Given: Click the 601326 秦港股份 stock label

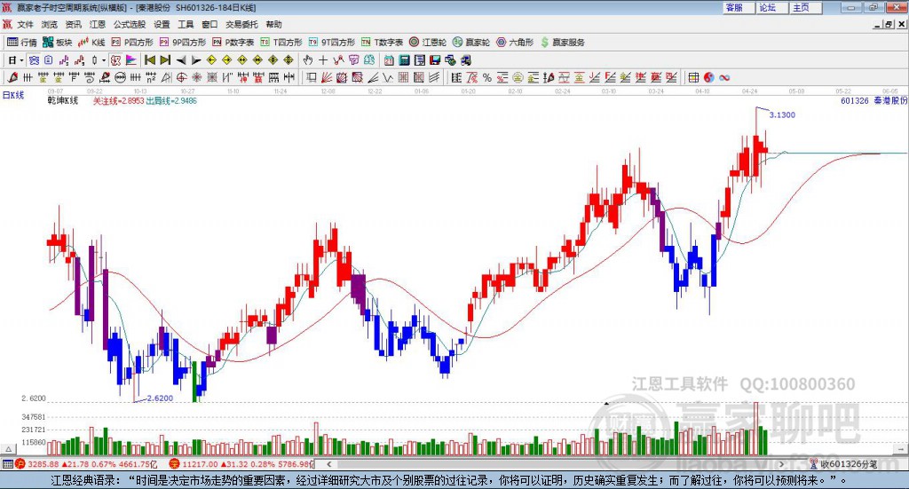Looking at the screenshot, I should 873,101.
